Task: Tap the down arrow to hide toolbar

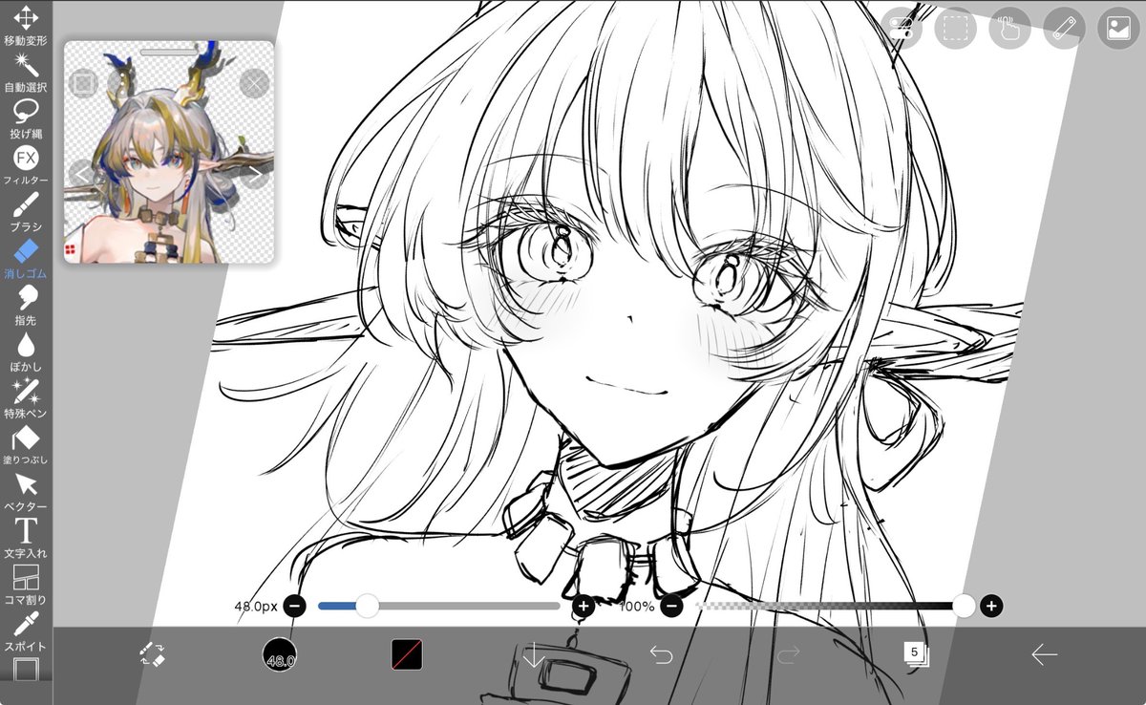Action: click(534, 654)
